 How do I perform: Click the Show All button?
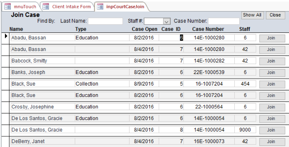[252, 15]
